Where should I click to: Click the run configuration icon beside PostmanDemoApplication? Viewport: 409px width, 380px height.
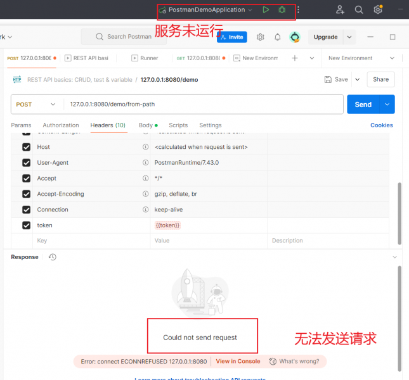click(x=163, y=10)
